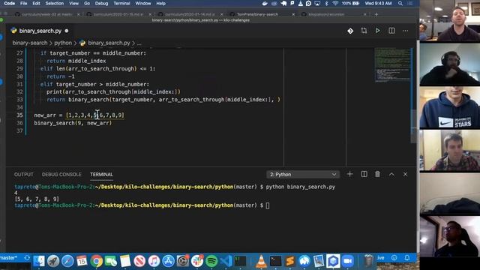This screenshot has height=270, width=480.
Task: Open Finder from the dock
Action: pyautogui.click(x=39, y=261)
